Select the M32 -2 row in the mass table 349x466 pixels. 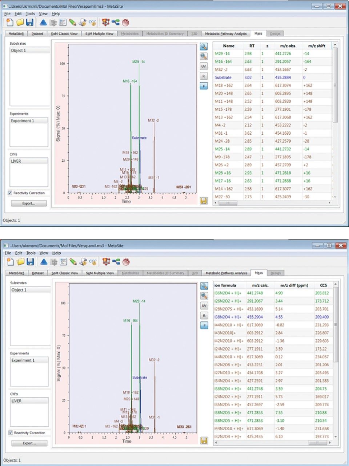point(273,70)
